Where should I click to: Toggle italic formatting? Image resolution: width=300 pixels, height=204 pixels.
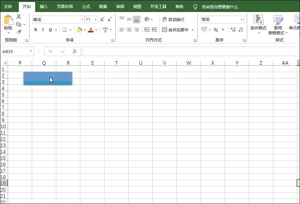click(x=43, y=30)
